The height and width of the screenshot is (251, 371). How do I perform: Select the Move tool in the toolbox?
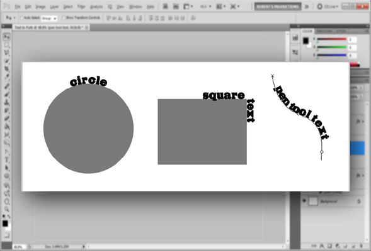pyautogui.click(x=7, y=37)
